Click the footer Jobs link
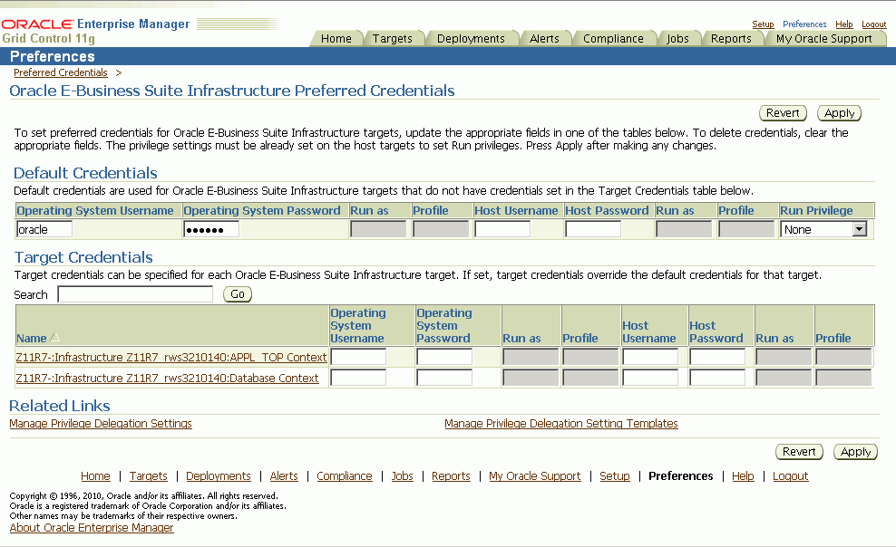 (x=403, y=476)
